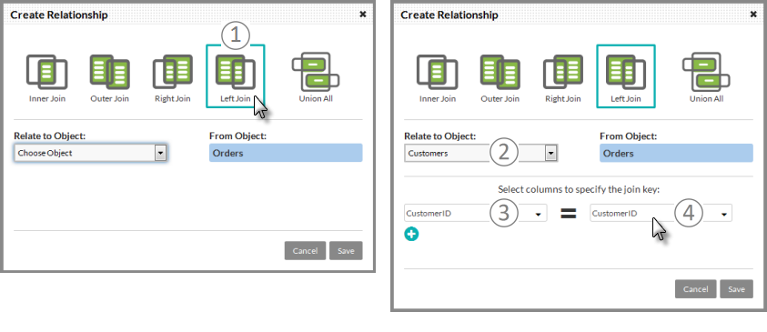Open the Choose Object dropdown
Image resolution: width=767 pixels, height=332 pixels.
pyautogui.click(x=90, y=153)
